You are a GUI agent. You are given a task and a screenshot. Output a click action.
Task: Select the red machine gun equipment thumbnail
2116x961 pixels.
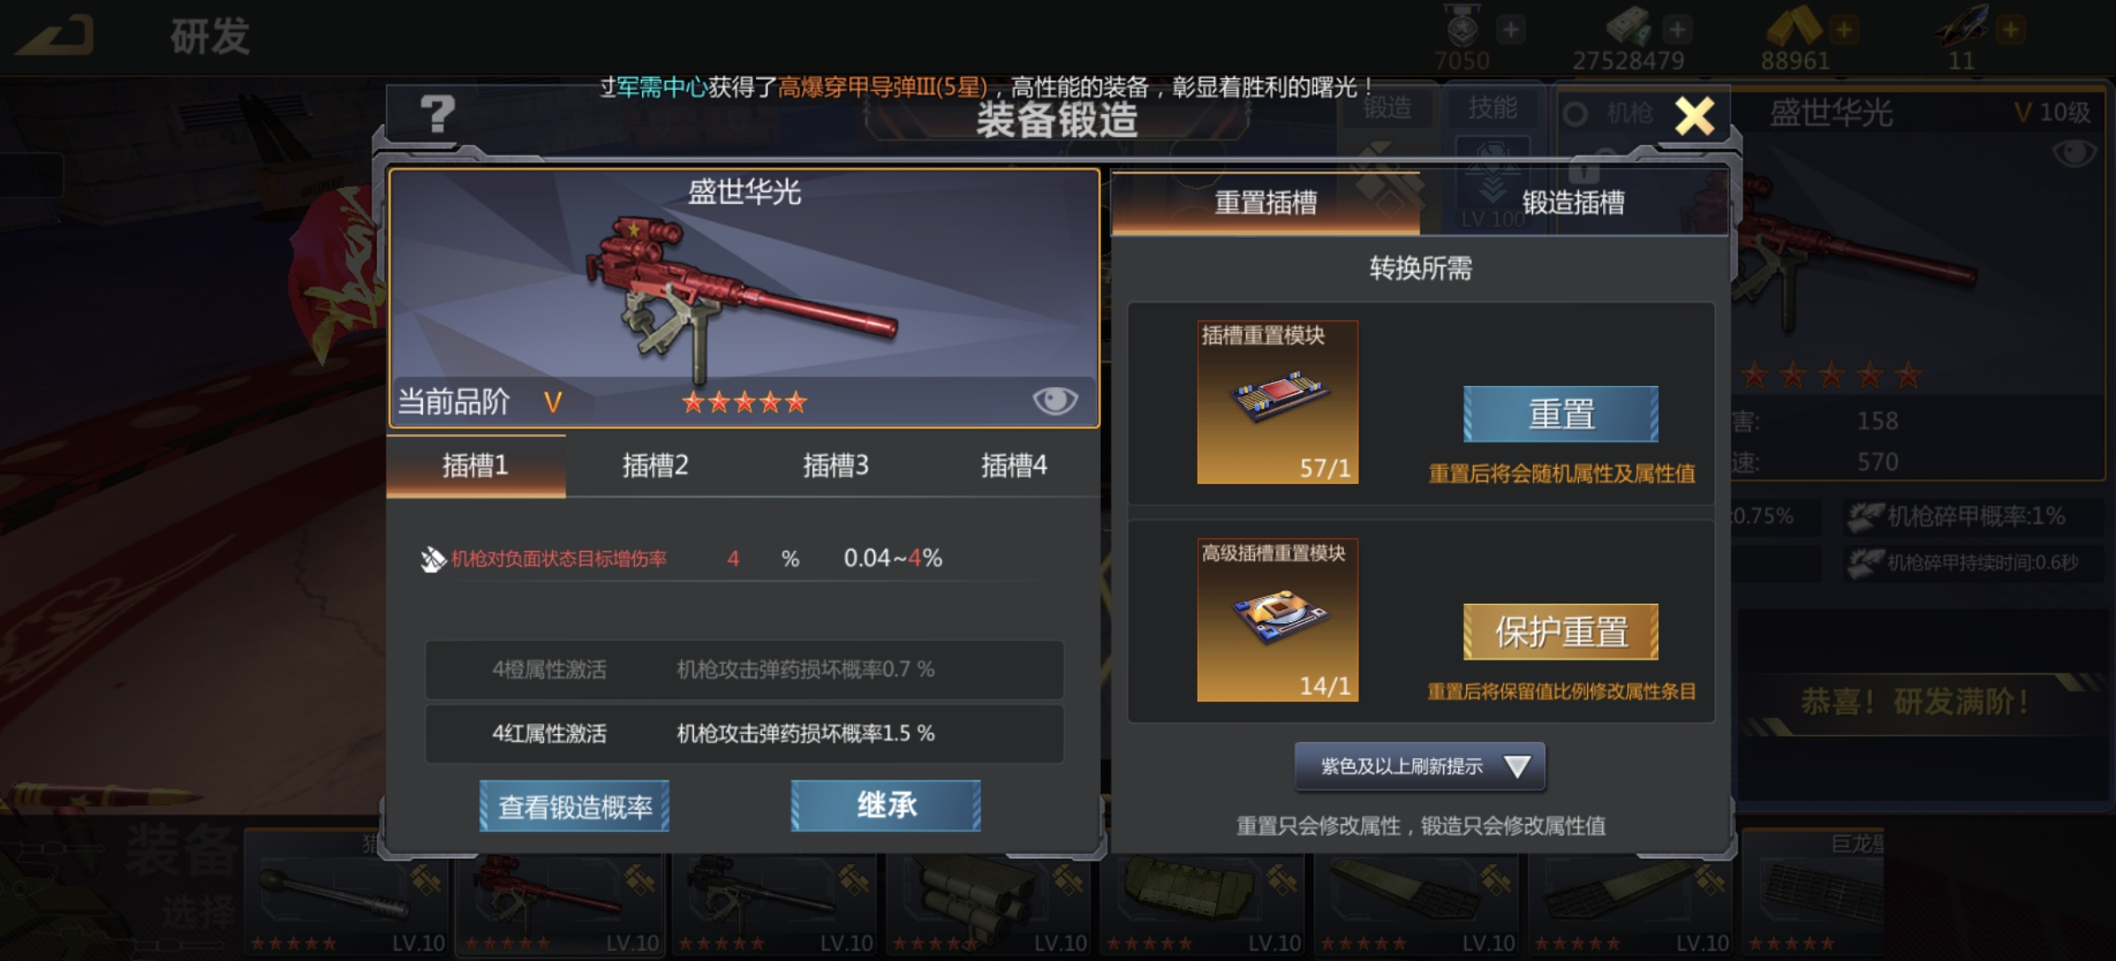click(561, 903)
